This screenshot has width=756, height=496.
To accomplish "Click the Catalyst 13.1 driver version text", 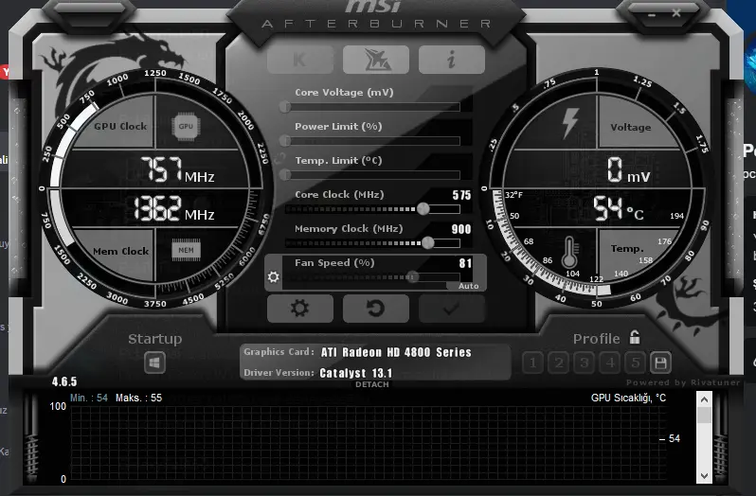I will (x=356, y=373).
